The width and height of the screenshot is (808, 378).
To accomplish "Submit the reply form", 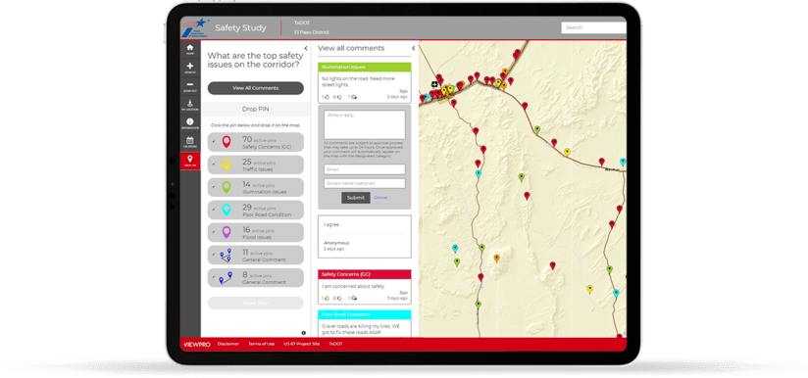I will (356, 198).
